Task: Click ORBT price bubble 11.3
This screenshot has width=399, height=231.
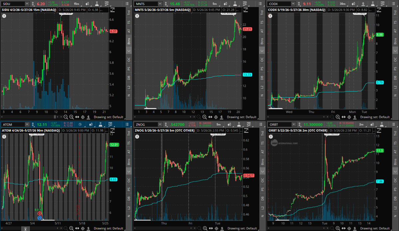Action: (380, 151)
